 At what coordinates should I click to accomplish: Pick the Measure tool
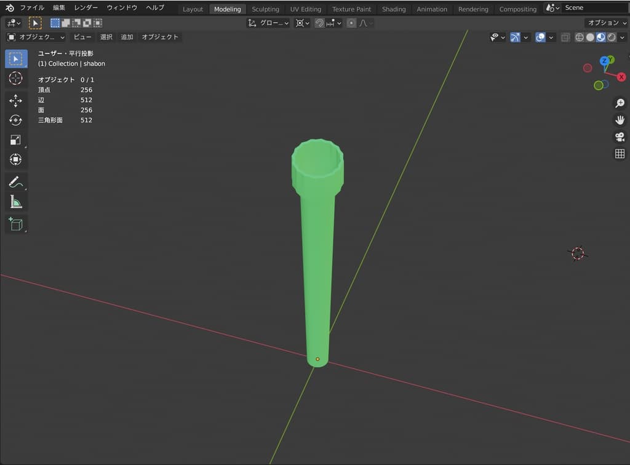(16, 202)
